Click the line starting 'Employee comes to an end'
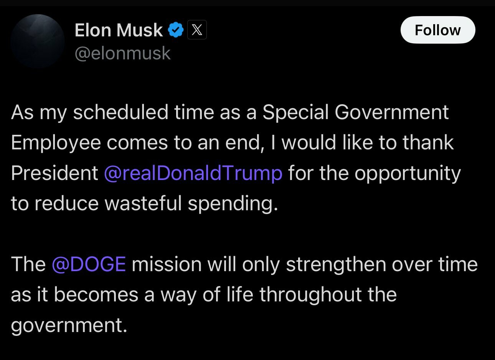495x360 pixels. pyautogui.click(x=232, y=143)
